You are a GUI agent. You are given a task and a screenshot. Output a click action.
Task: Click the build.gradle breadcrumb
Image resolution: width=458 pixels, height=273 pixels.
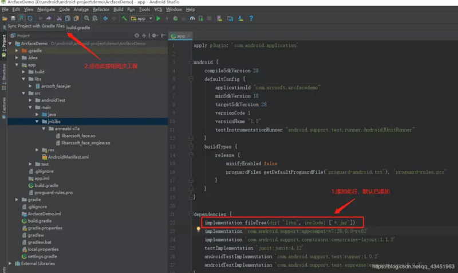pos(78,28)
